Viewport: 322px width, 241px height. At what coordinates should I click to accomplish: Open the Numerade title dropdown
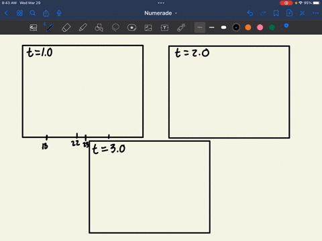[x=161, y=13]
